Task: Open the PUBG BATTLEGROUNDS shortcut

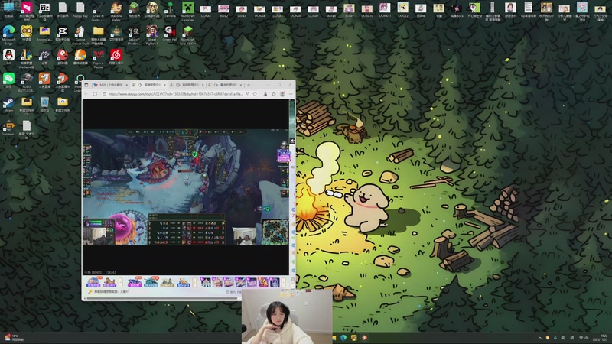Action: [27, 83]
